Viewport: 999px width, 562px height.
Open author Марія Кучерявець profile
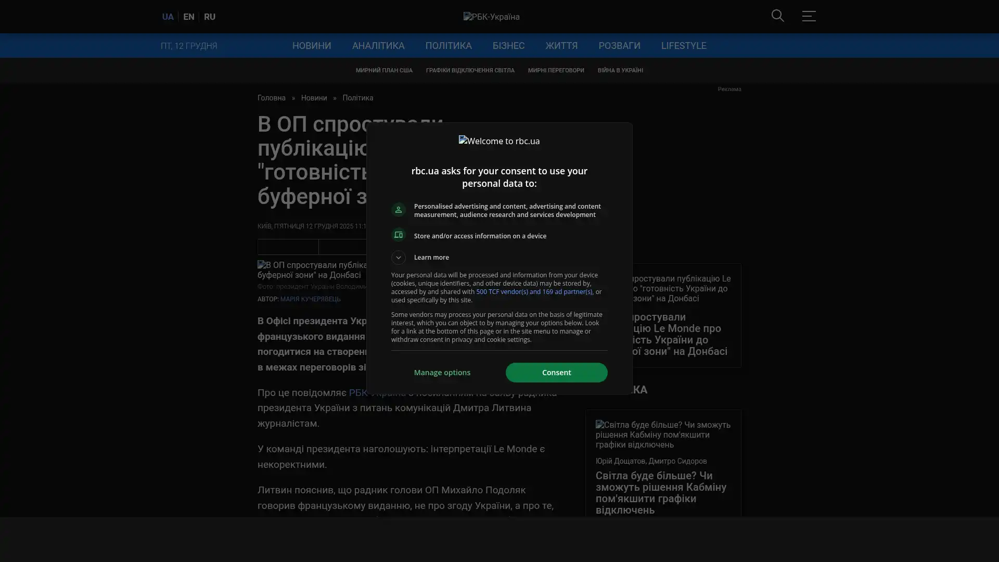pyautogui.click(x=310, y=299)
